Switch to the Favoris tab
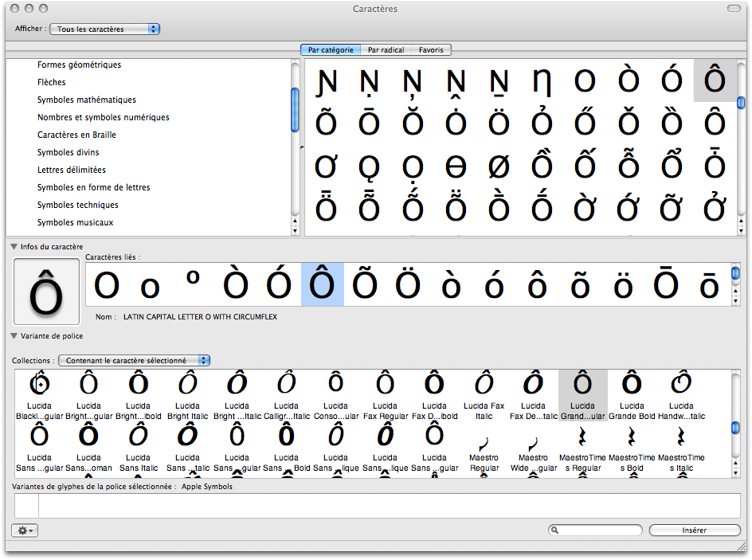This screenshot has width=752, height=560. tap(431, 50)
